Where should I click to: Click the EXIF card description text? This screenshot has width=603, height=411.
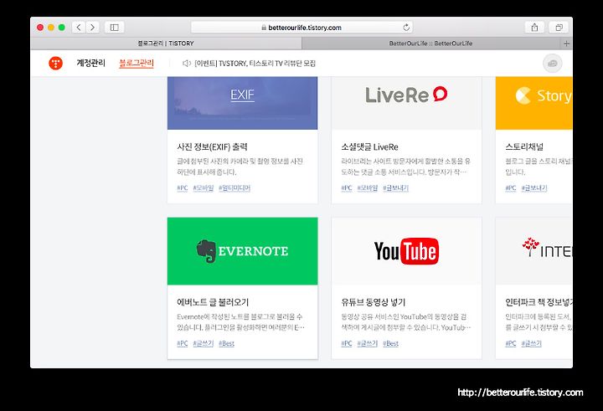240,167
